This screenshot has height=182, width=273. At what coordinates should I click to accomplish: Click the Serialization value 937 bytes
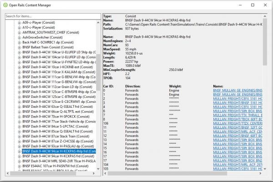132,29
